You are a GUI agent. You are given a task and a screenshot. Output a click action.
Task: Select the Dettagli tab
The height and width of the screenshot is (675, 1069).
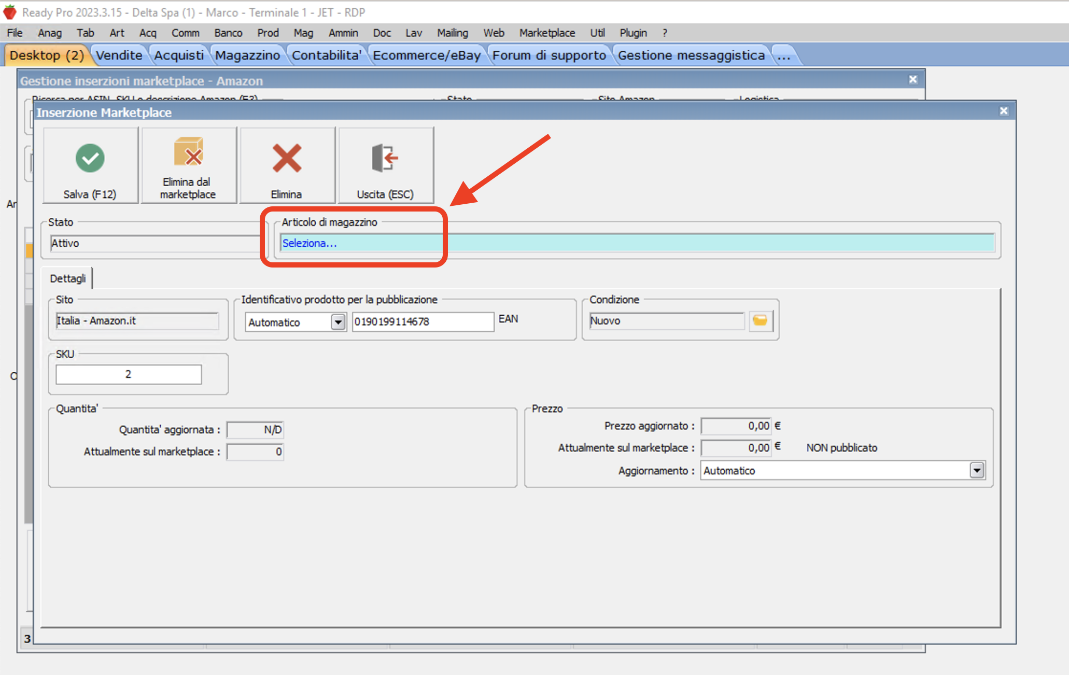pyautogui.click(x=67, y=278)
